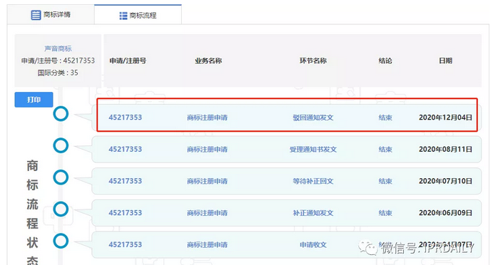
Task: Click the blue 打印 button
Action: coord(34,100)
